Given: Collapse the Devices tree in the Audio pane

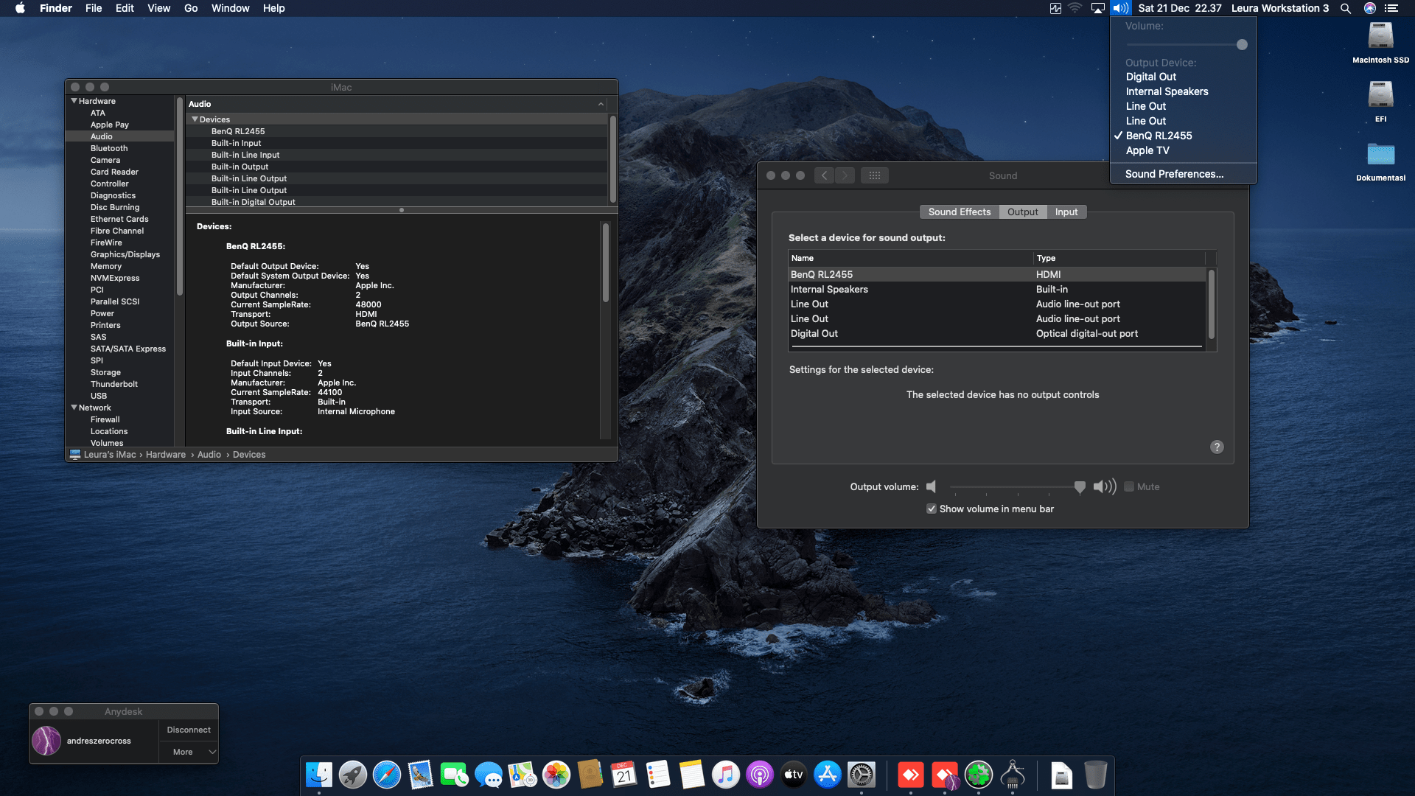Looking at the screenshot, I should (195, 119).
